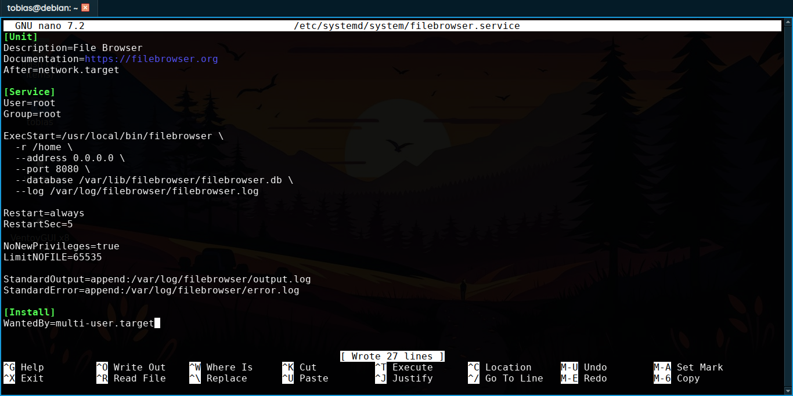Click the ^/ Go To Line shortcut
Image resolution: width=793 pixels, height=396 pixels.
[x=506, y=379]
